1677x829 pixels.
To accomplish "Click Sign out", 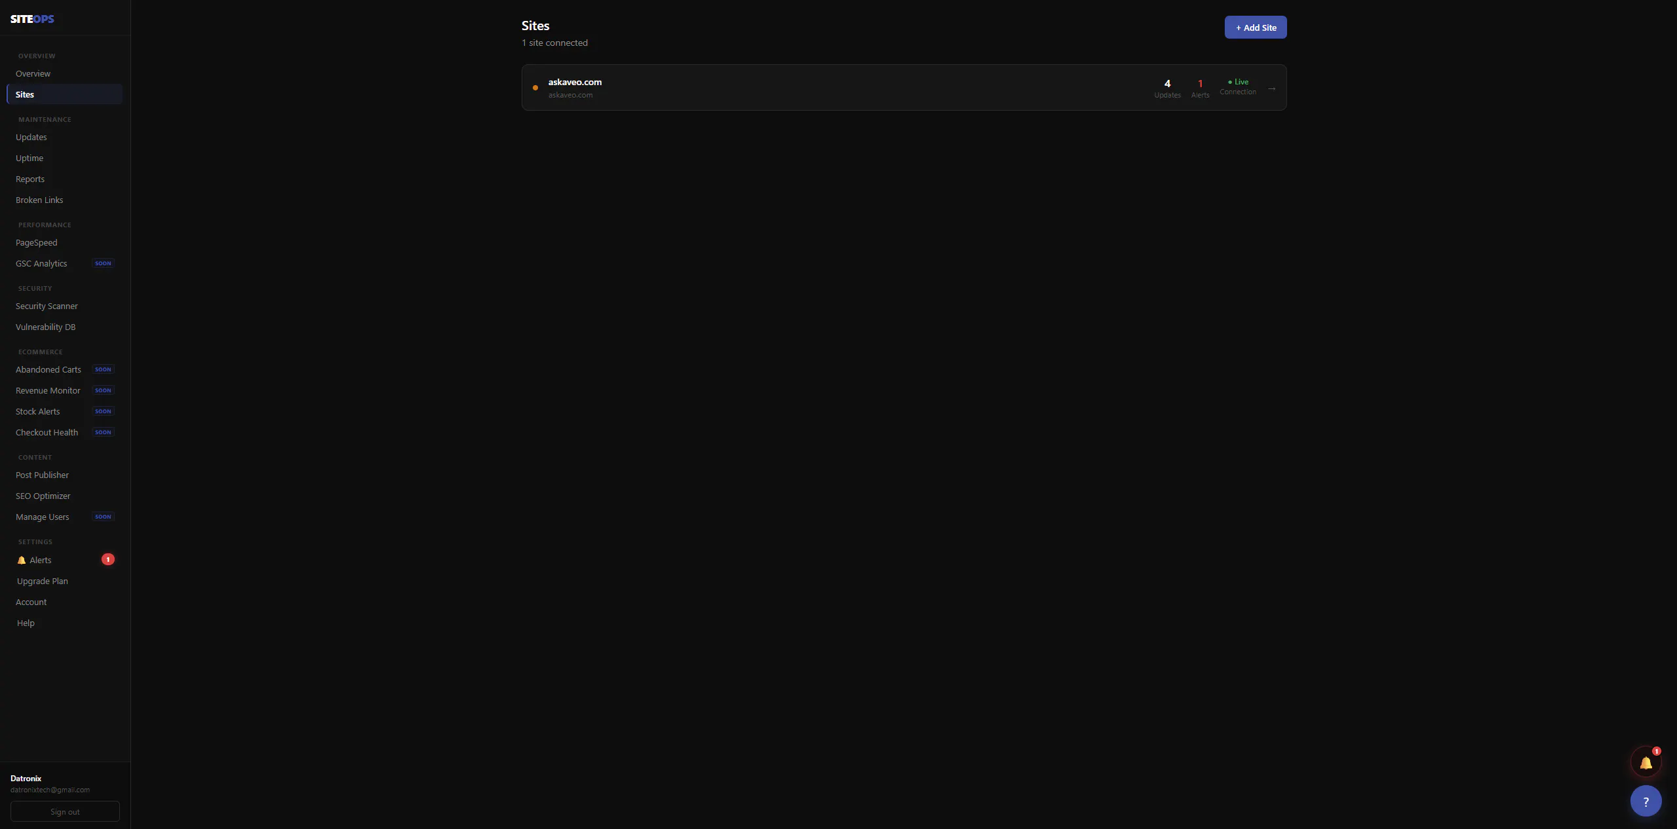I will coord(65,811).
